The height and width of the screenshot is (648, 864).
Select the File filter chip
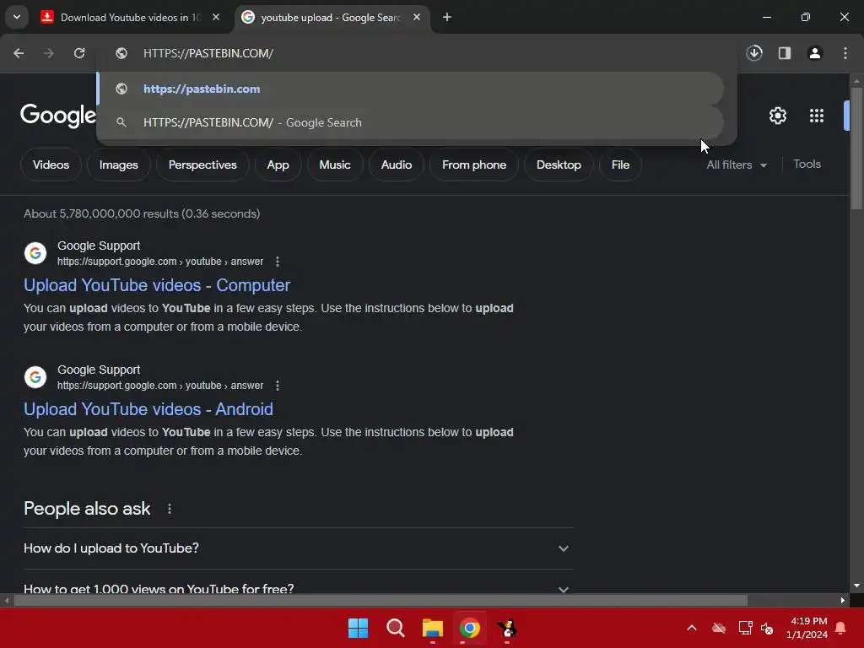620,165
